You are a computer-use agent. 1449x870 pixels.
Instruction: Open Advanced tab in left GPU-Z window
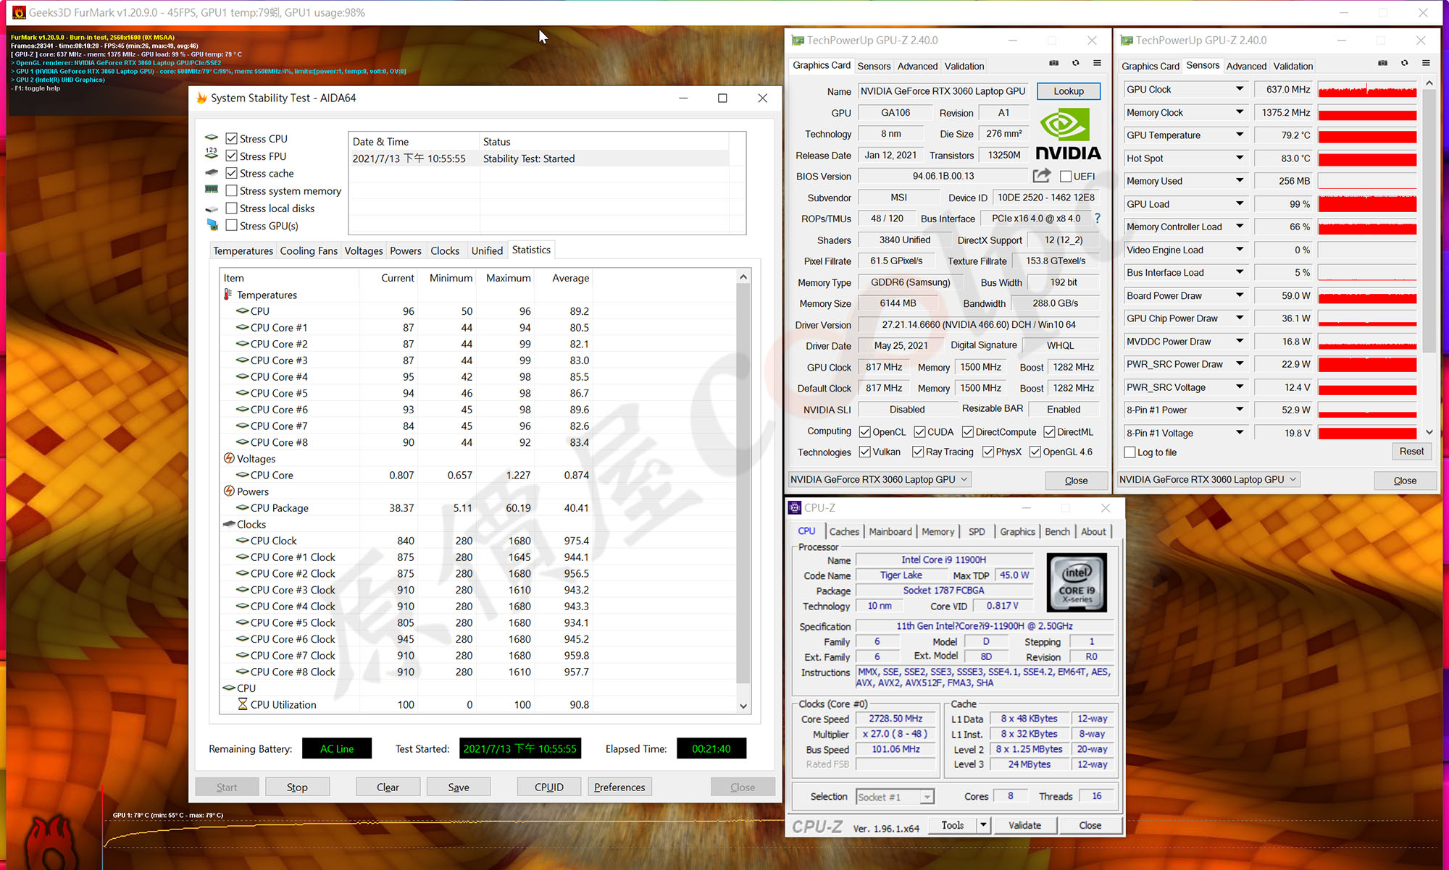click(917, 66)
